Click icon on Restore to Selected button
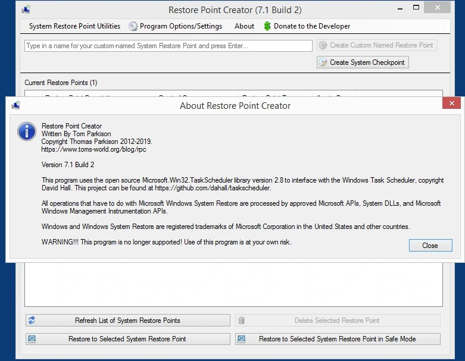The height and width of the screenshot is (361, 465). coord(32,339)
